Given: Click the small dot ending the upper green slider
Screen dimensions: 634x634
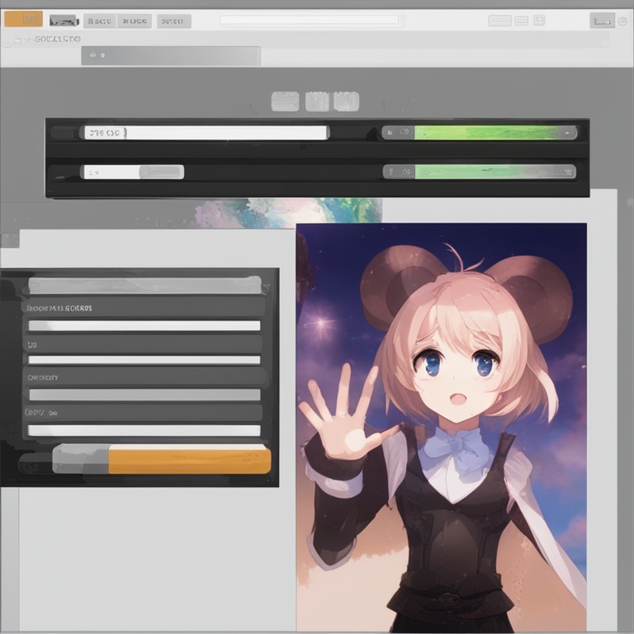Looking at the screenshot, I should (x=568, y=132).
